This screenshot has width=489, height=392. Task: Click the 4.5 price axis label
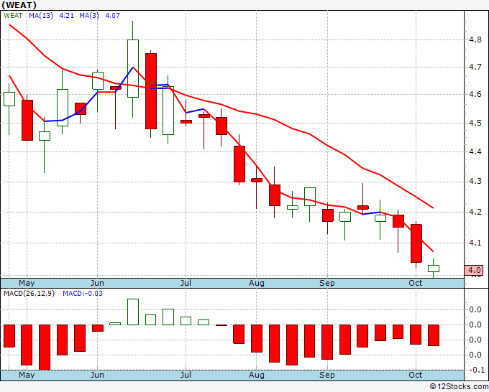(475, 123)
